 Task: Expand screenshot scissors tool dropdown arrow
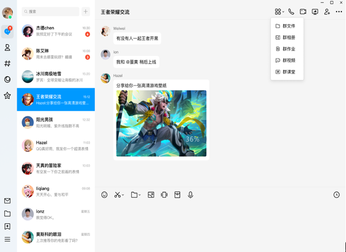point(123,195)
